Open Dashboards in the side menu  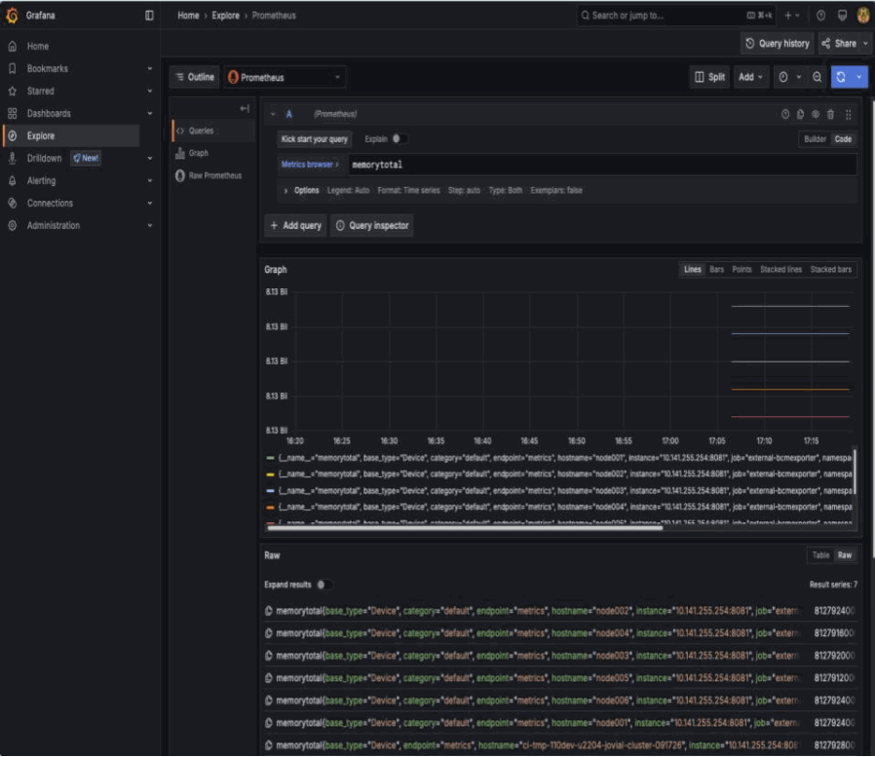(49, 113)
